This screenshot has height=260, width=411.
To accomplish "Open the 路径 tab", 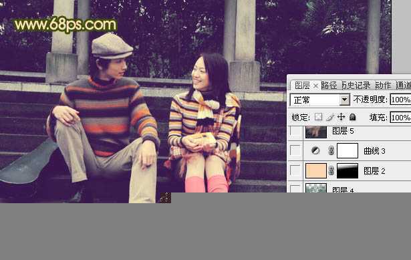I will [x=329, y=86].
